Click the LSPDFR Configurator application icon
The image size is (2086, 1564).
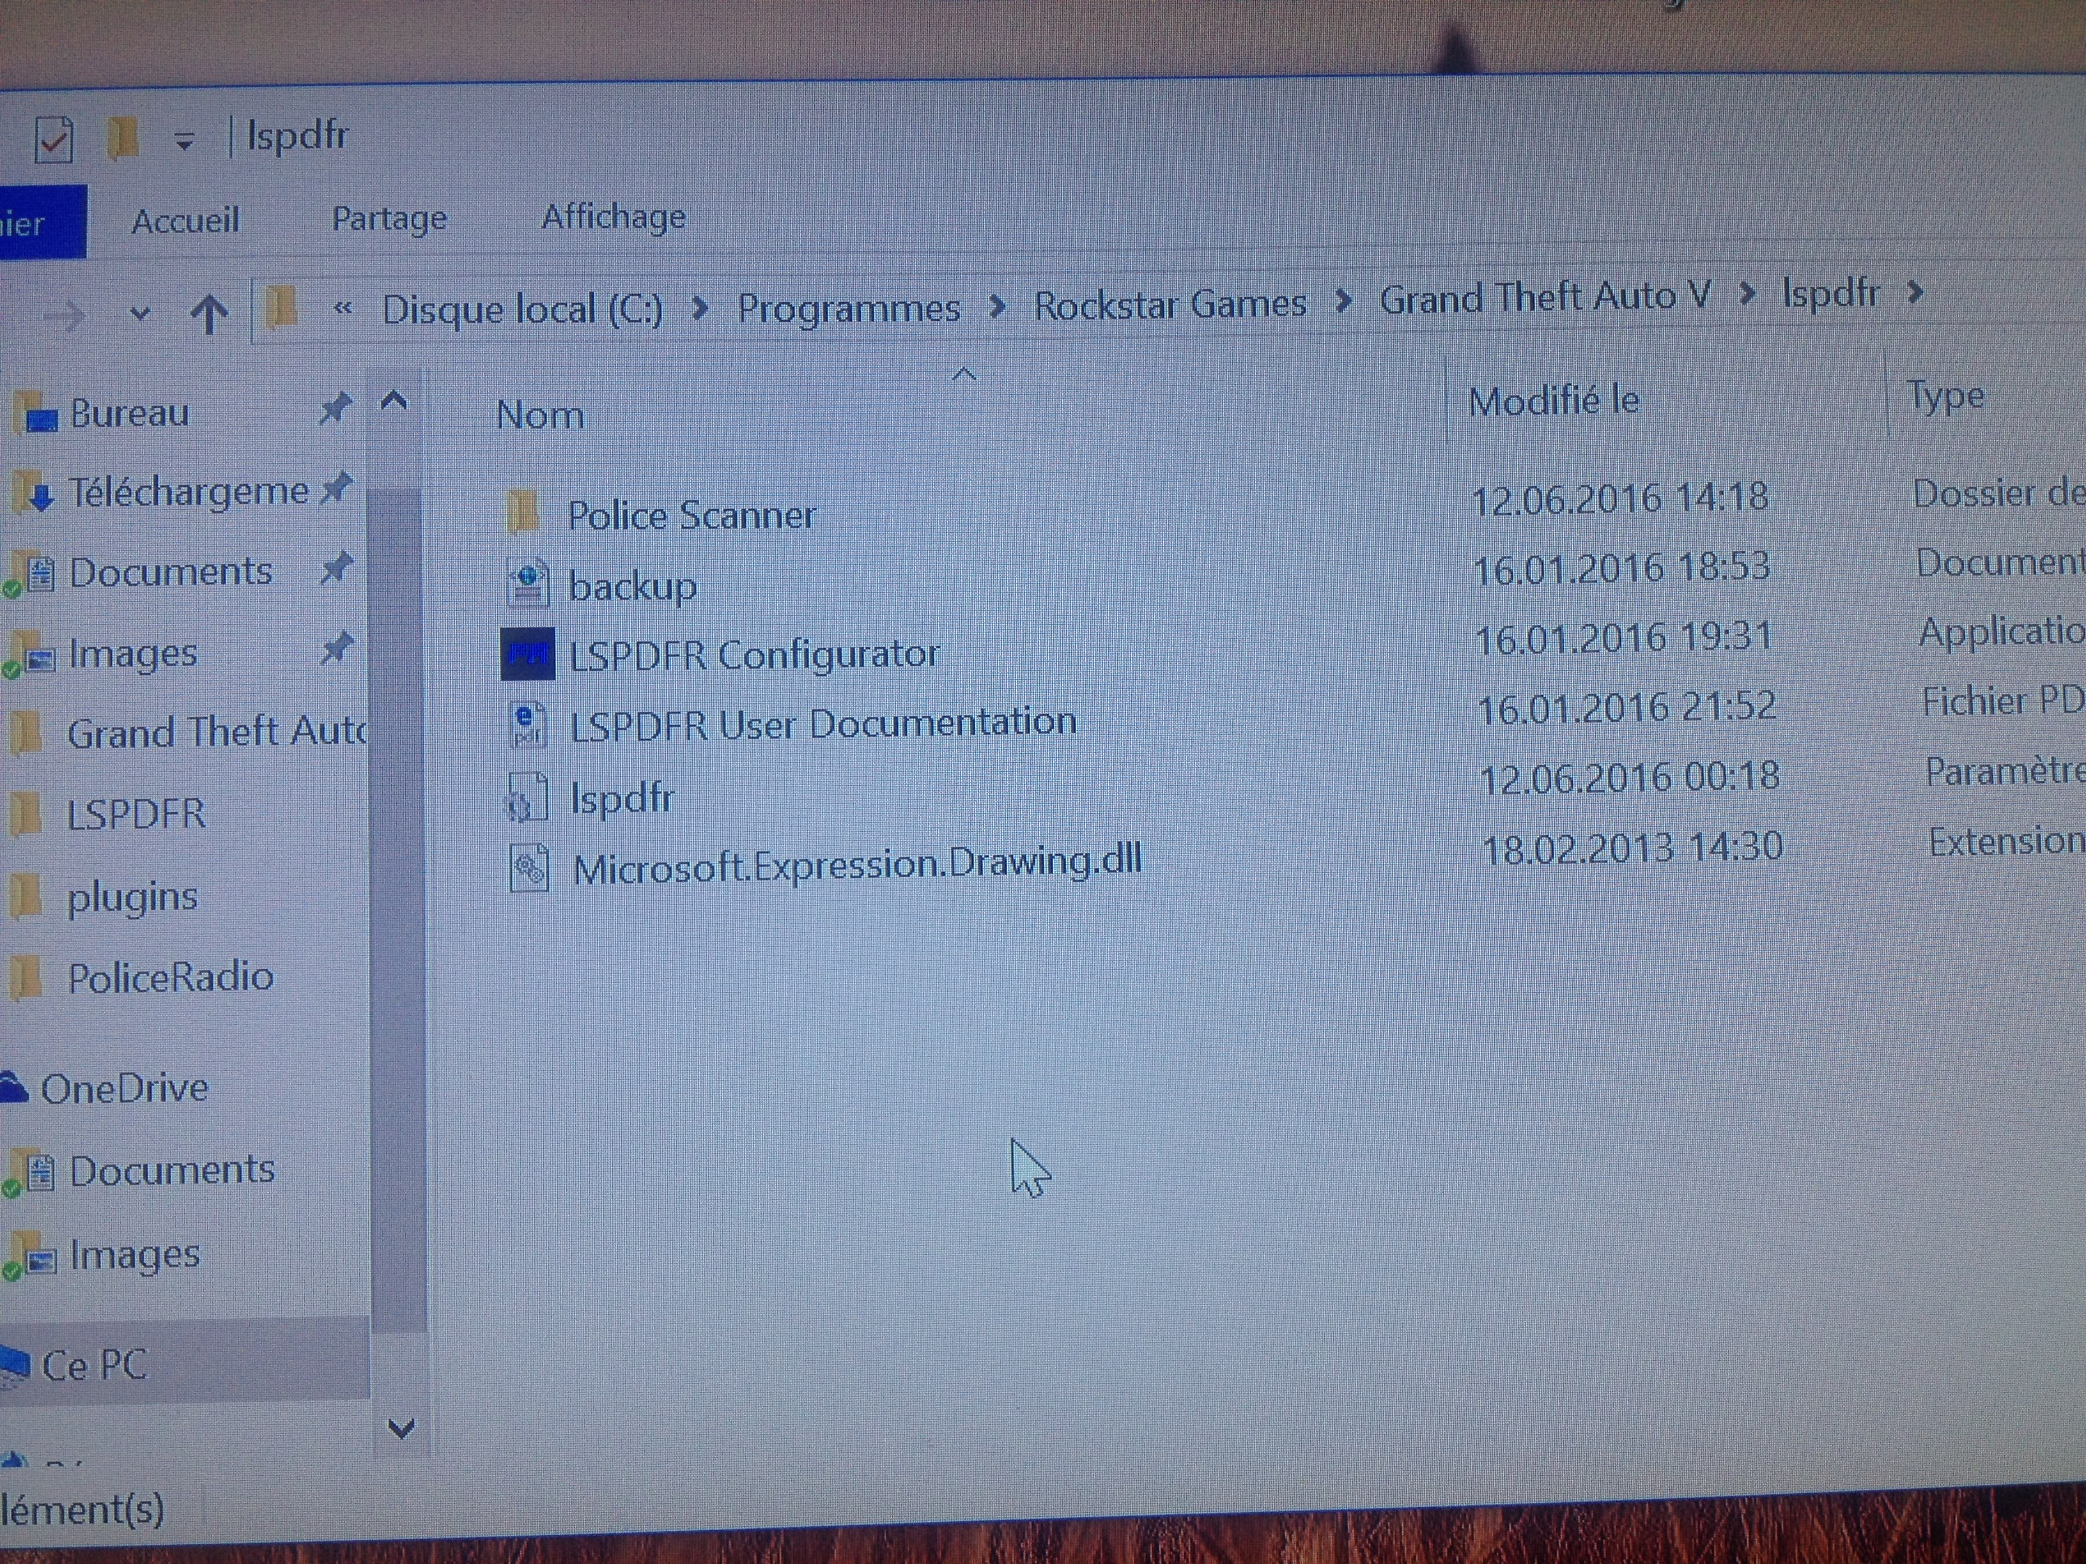(x=527, y=654)
